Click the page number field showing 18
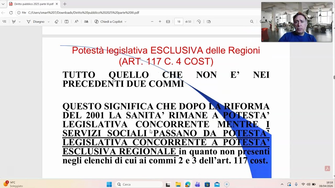The width and height of the screenshot is (335, 188). [x=179, y=22]
